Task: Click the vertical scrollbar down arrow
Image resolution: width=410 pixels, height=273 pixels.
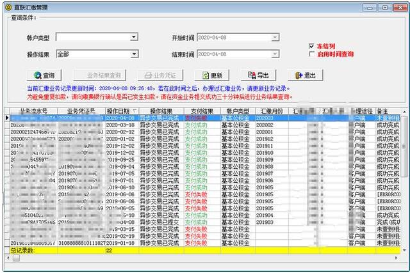Action: [x=404, y=250]
